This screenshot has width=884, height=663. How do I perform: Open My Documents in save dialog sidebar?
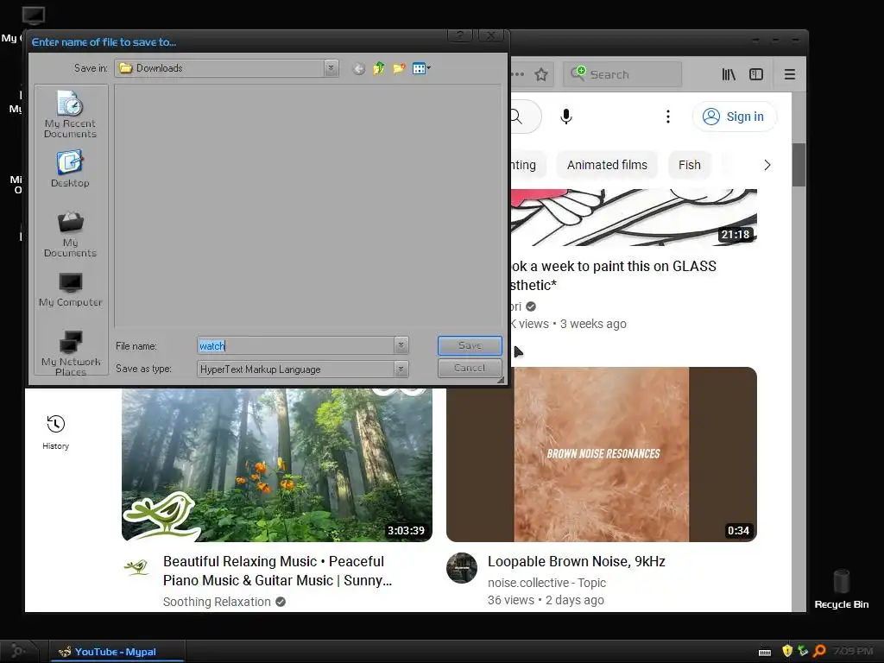tap(70, 235)
